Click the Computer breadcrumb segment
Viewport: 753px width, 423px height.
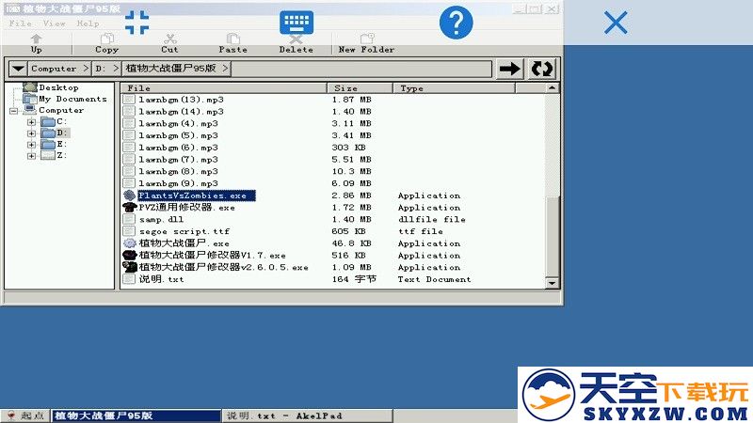click(x=54, y=69)
